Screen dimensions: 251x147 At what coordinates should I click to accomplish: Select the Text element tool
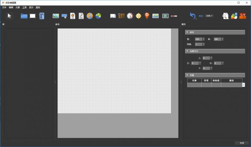click(x=42, y=16)
